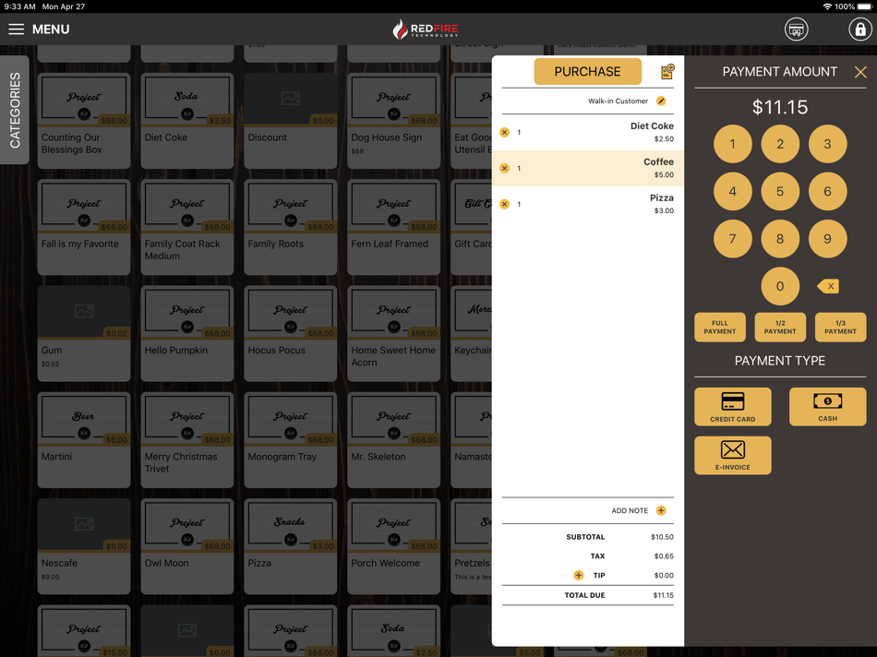Tap the lock screen icon

tap(860, 30)
